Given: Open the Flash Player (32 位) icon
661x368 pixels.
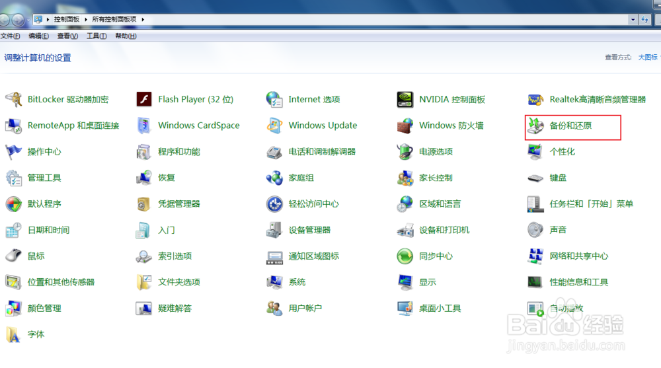Looking at the screenshot, I should point(144,100).
